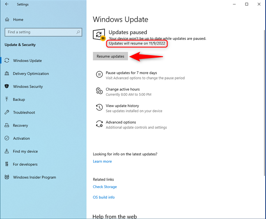Click the Updates paused heading text
266x219 pixels.
click(x=128, y=32)
